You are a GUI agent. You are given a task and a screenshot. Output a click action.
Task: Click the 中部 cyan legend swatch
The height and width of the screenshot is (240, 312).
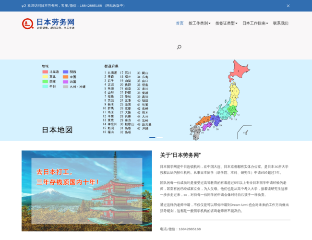[x=45, y=86]
